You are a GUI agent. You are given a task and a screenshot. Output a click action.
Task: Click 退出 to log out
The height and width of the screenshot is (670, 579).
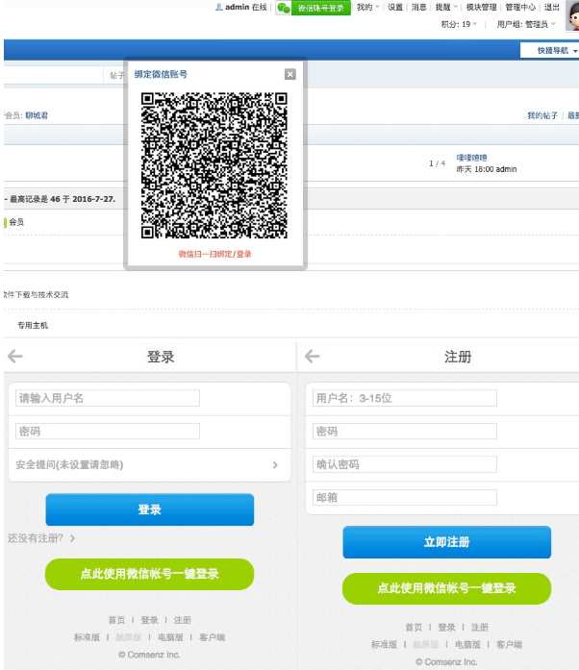(x=552, y=8)
